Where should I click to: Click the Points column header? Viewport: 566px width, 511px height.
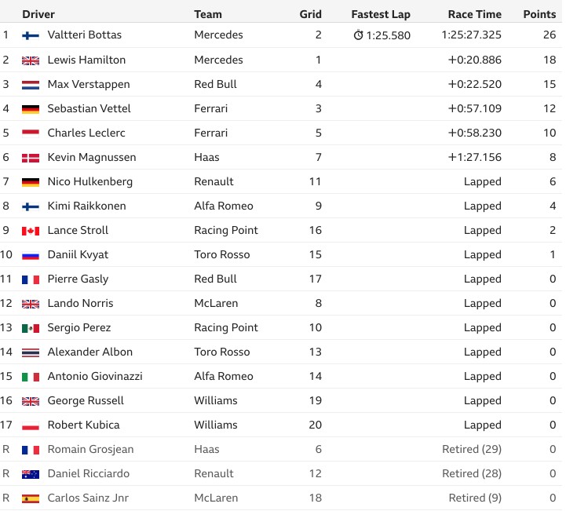click(539, 14)
